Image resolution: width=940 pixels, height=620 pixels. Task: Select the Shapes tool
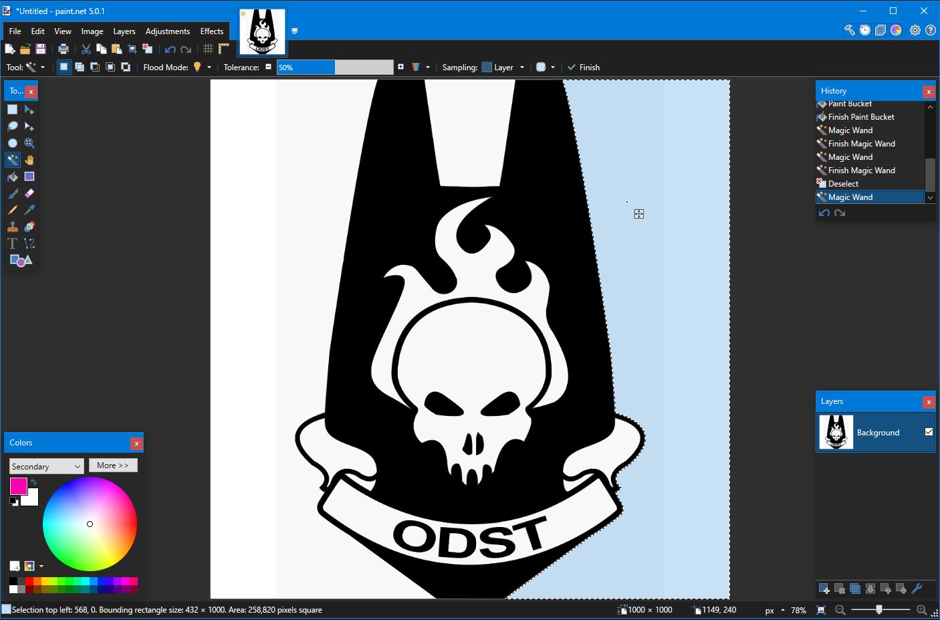tap(21, 260)
